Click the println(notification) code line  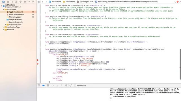coord(59,44)
